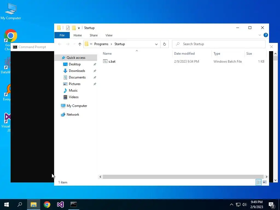Image resolution: width=280 pixels, height=210 pixels.
Task: Open Customize Quick Access Toolbar dropdown
Action: (79, 28)
